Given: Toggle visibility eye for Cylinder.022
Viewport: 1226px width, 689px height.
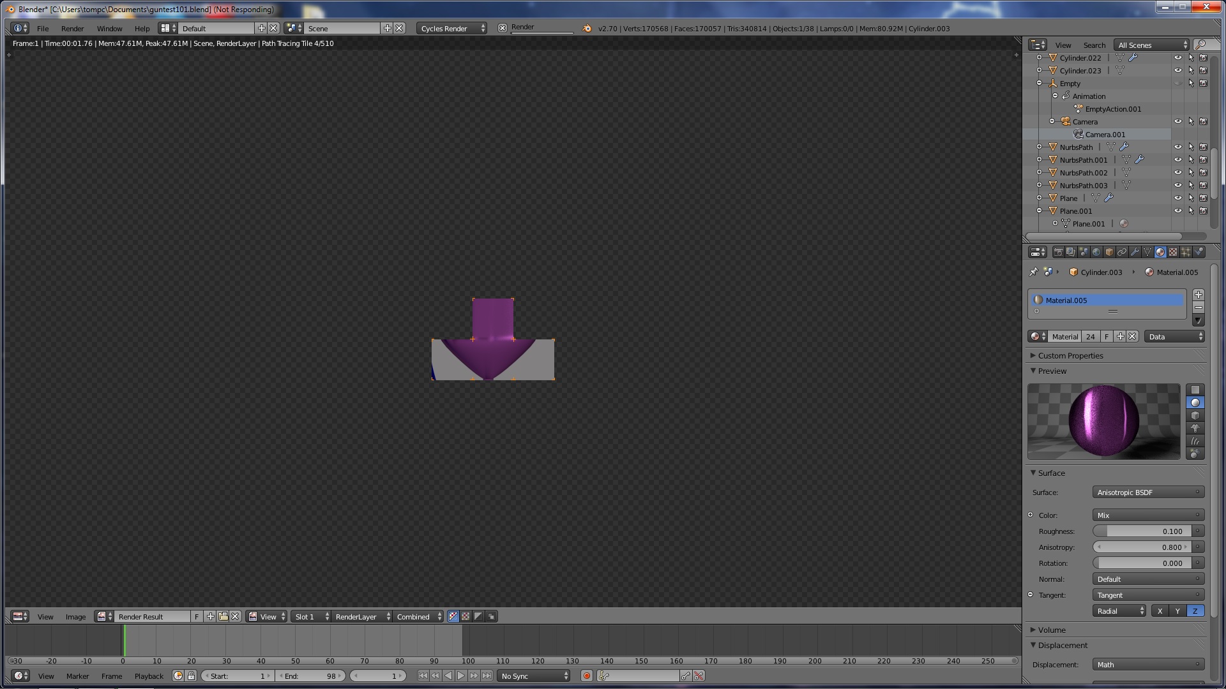Looking at the screenshot, I should click(1178, 57).
